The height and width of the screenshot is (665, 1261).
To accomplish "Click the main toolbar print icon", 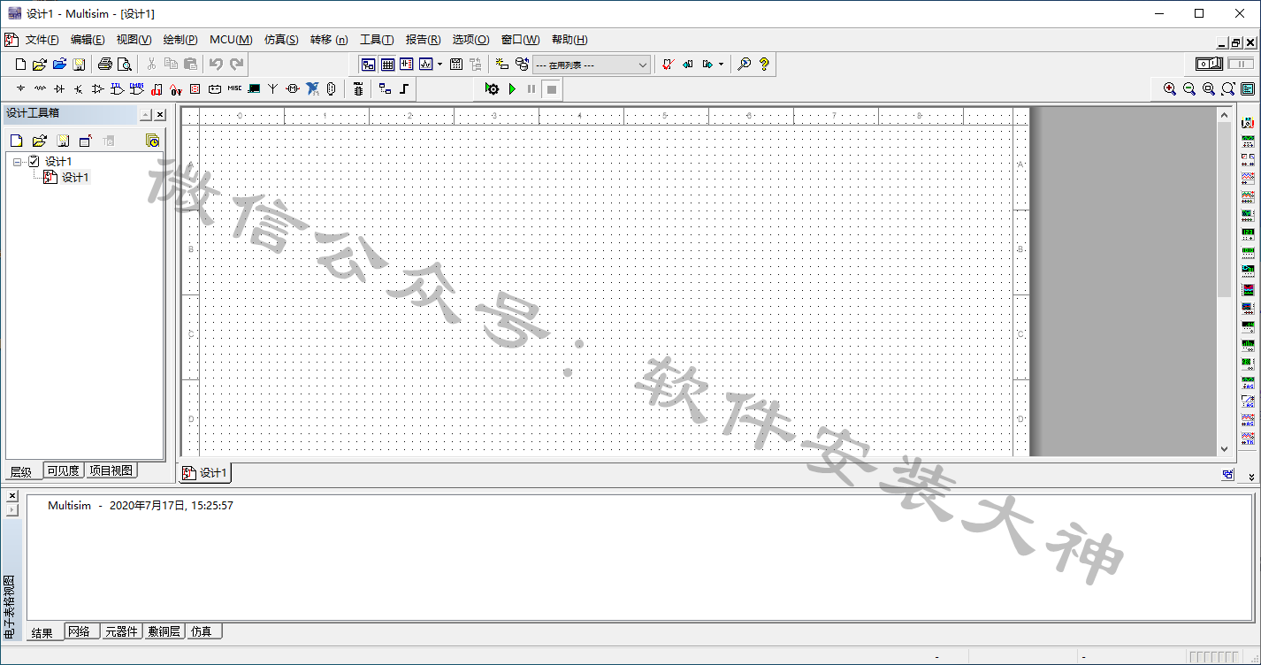I will (x=105, y=64).
